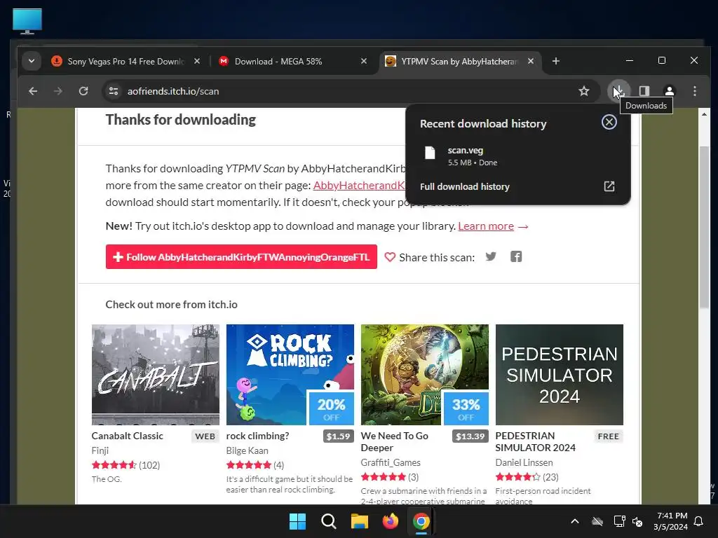Open the notifications bell icon
718x538 pixels.
[x=699, y=521]
